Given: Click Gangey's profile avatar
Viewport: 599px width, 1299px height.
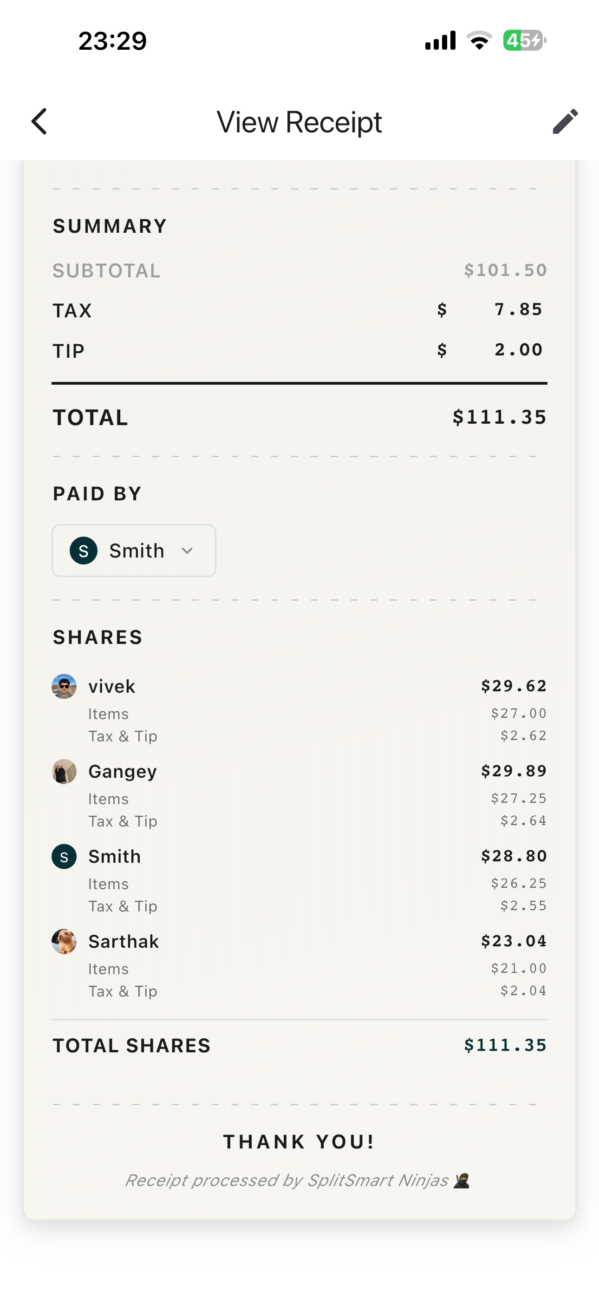Looking at the screenshot, I should [64, 770].
